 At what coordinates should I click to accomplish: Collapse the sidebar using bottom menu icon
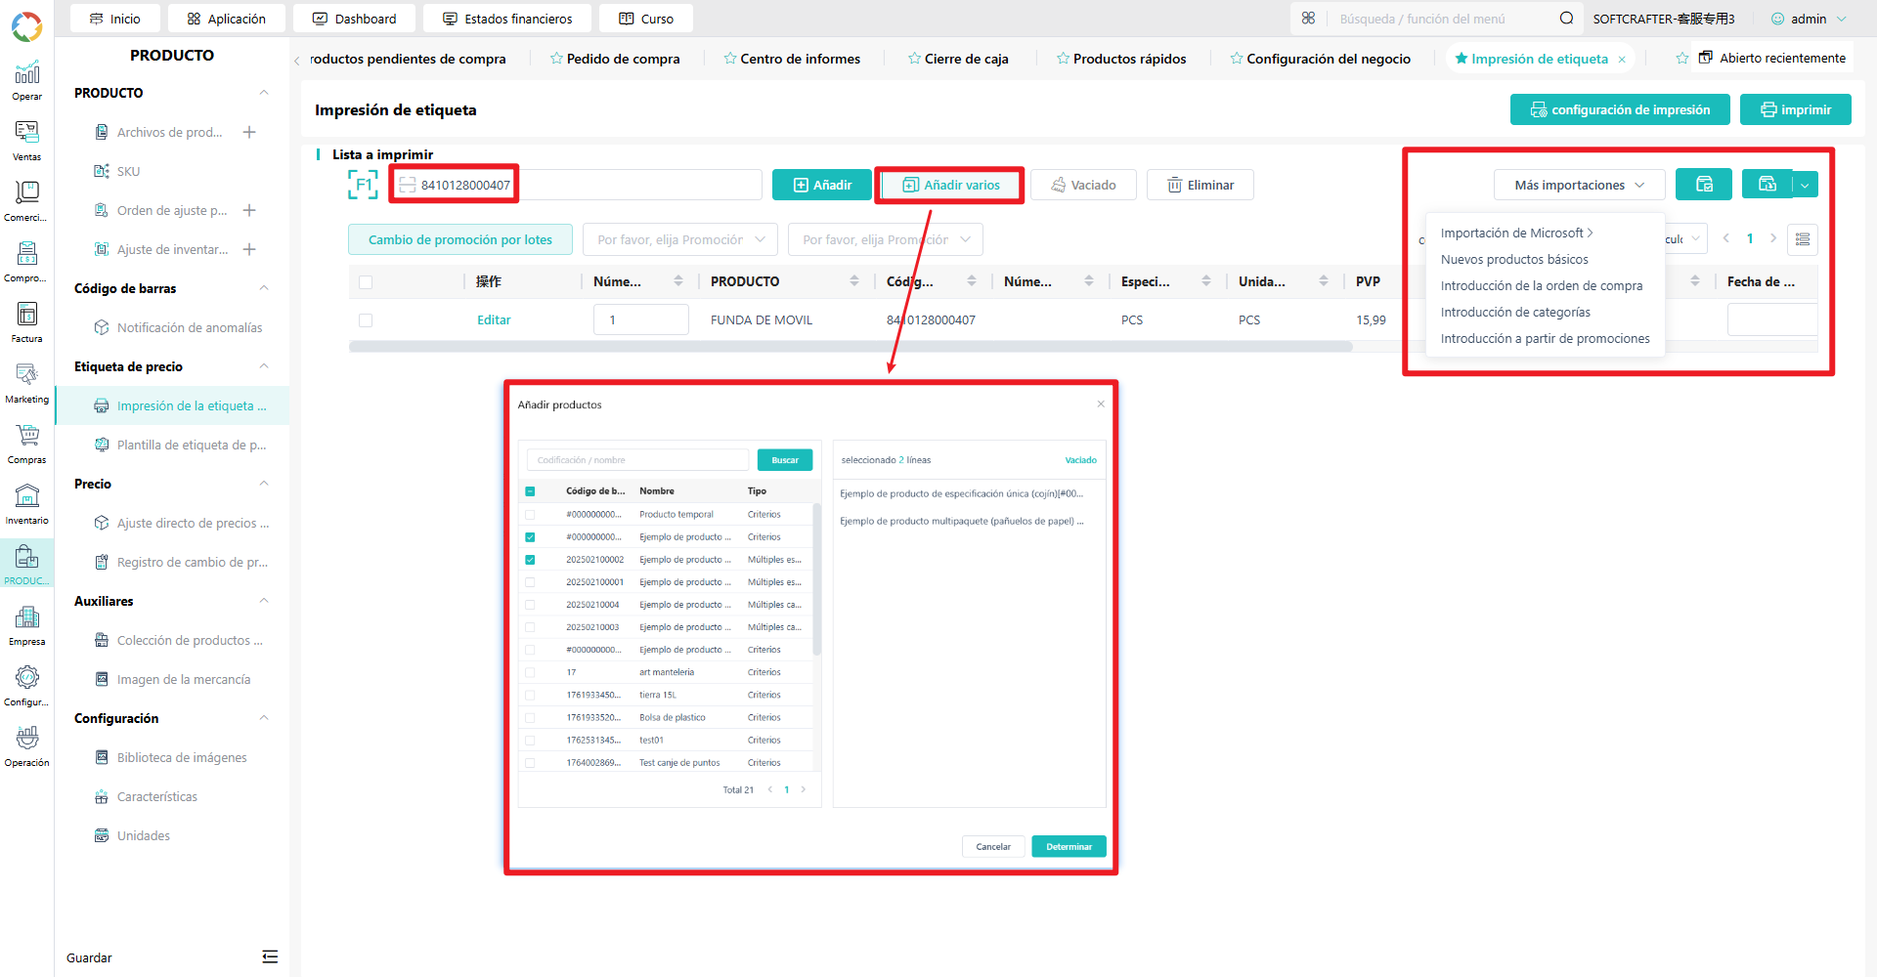click(270, 957)
